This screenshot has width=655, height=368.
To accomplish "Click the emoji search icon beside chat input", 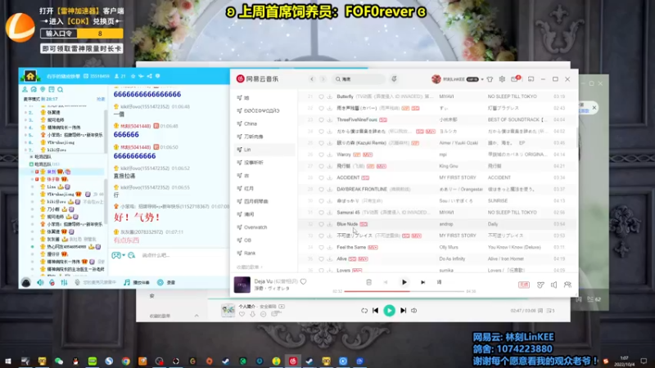I will [x=132, y=255].
